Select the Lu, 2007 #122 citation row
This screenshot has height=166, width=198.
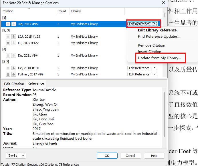(64, 43)
